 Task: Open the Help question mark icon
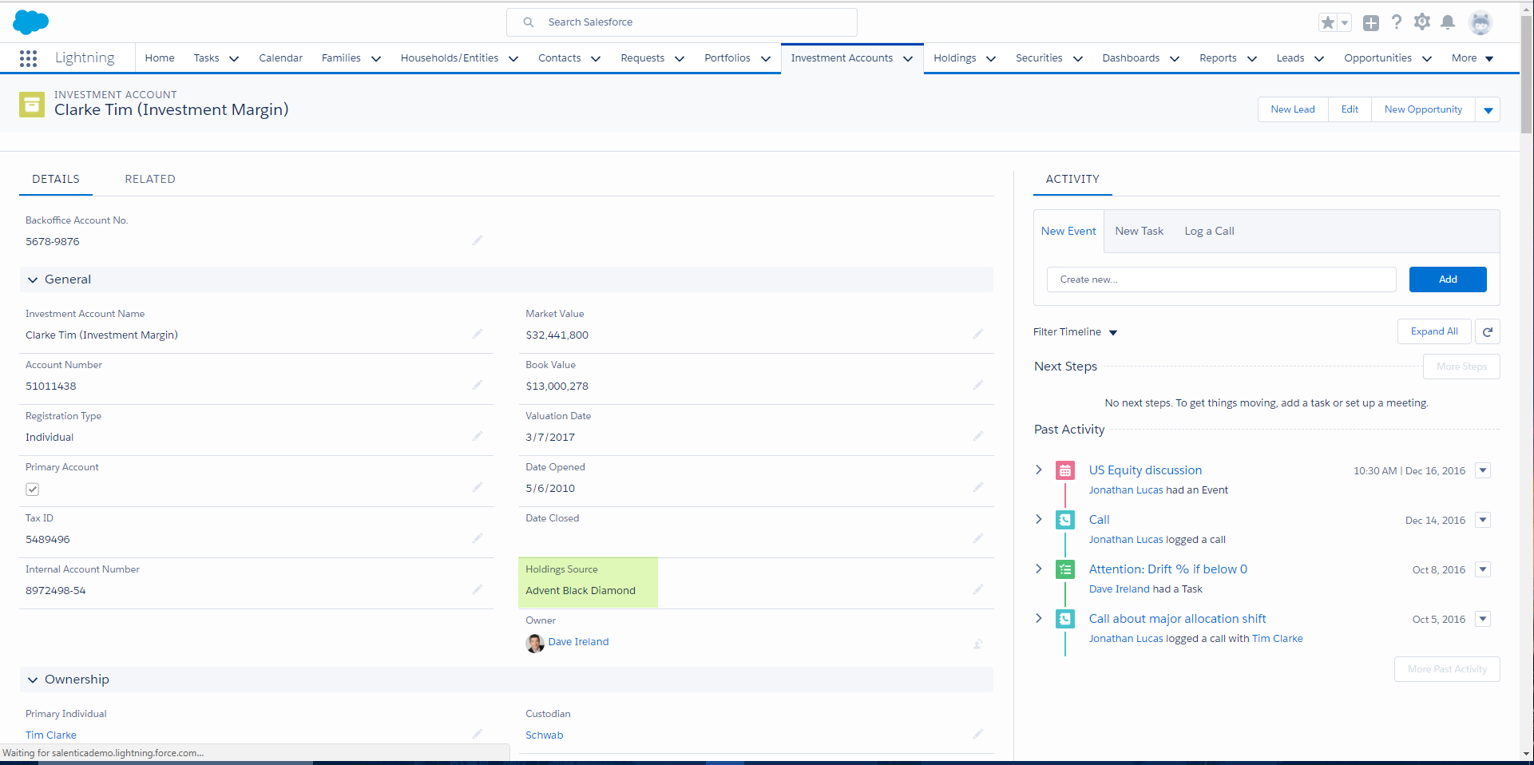coord(1397,22)
